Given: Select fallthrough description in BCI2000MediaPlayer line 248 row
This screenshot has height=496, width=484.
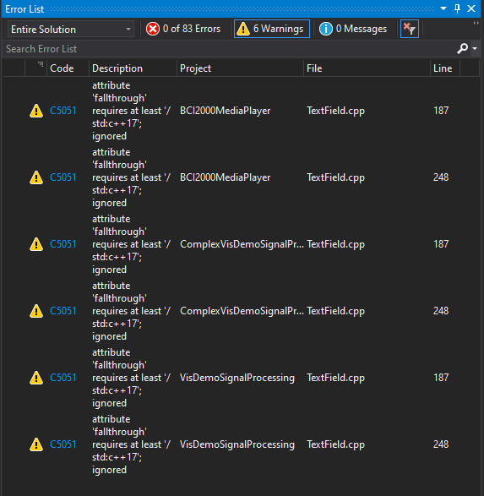Looking at the screenshot, I should coord(131,177).
